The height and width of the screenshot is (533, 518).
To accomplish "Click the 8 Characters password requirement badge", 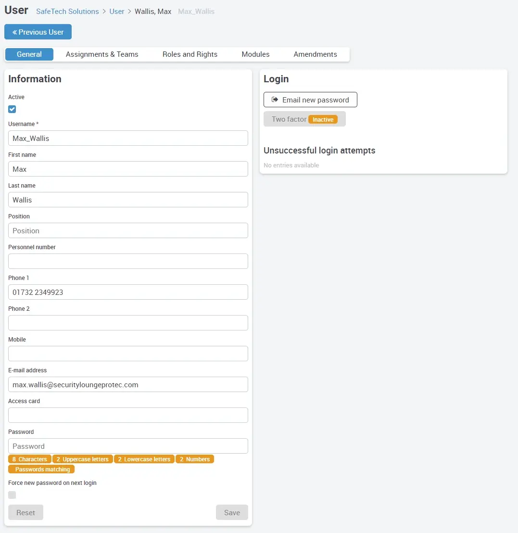I will [29, 459].
